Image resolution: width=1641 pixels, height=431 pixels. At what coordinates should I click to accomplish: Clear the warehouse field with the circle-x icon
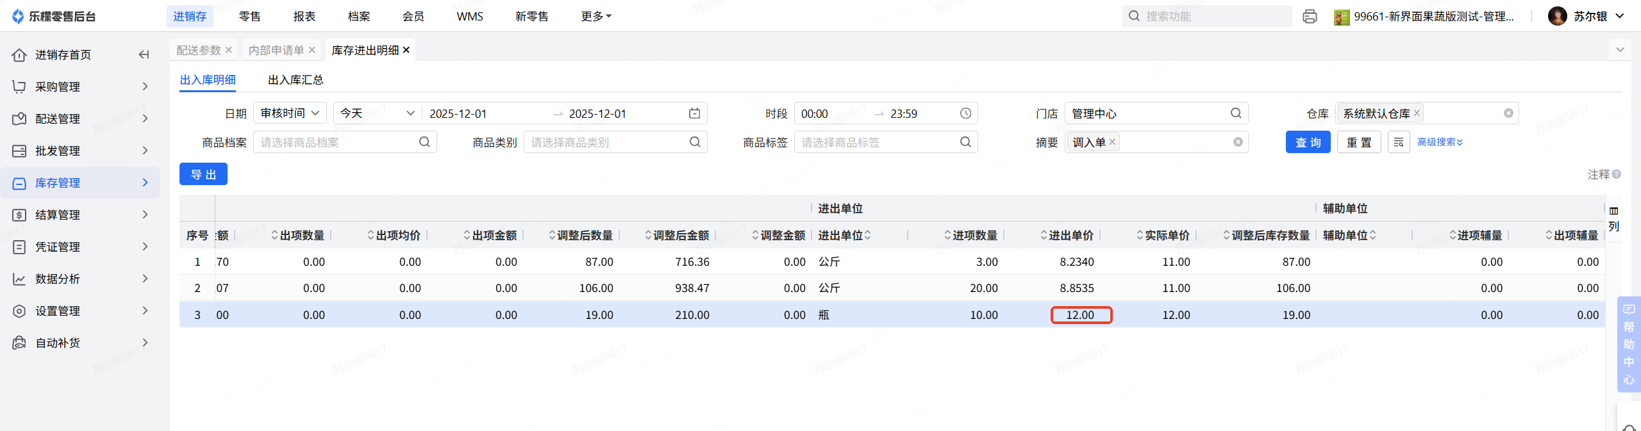click(1508, 113)
